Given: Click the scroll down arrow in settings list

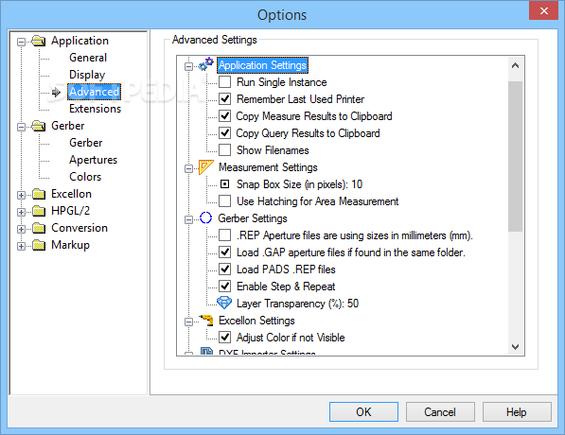Looking at the screenshot, I should (515, 346).
